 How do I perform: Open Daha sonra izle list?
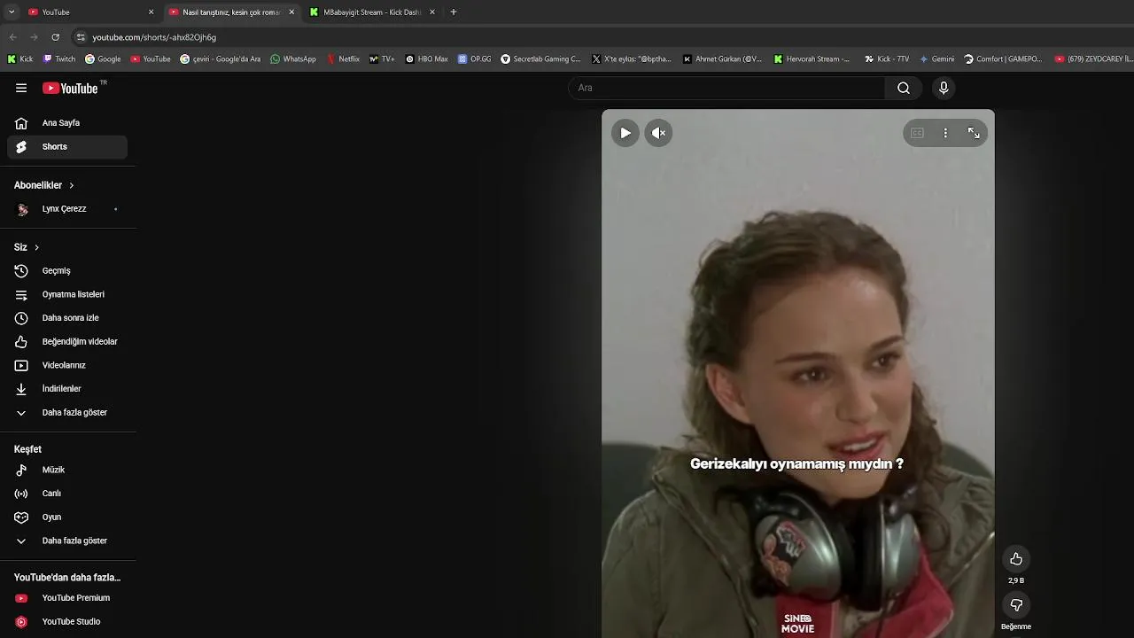click(67, 318)
